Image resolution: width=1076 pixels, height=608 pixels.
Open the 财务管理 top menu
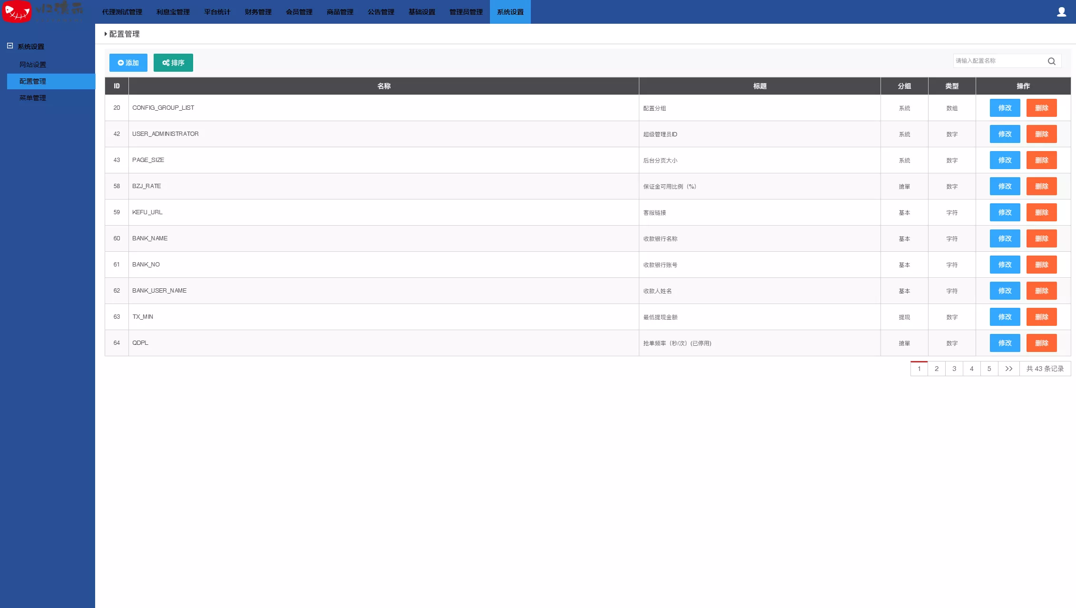click(x=258, y=12)
